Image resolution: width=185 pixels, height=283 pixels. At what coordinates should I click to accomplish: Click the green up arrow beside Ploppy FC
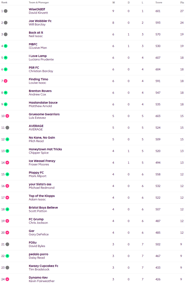tap(7, 174)
